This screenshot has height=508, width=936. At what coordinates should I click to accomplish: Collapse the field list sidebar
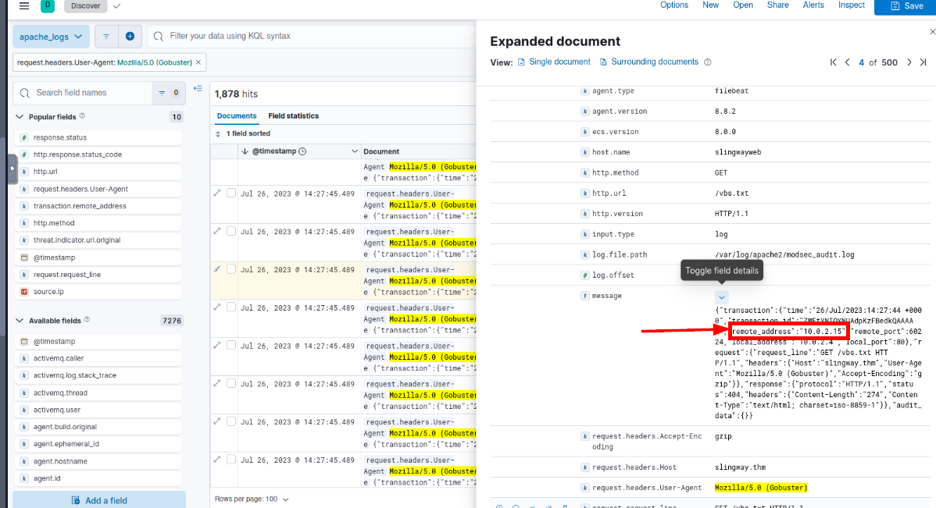(198, 89)
